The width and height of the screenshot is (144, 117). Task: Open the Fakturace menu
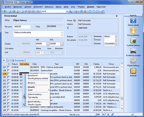49,7
